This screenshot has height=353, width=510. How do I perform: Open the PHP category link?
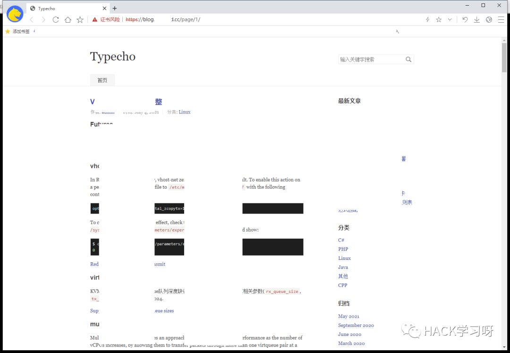[x=343, y=249]
